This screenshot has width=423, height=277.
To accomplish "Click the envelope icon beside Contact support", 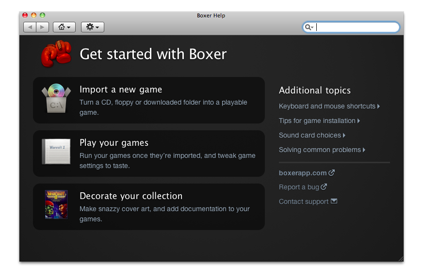I will pos(334,201).
